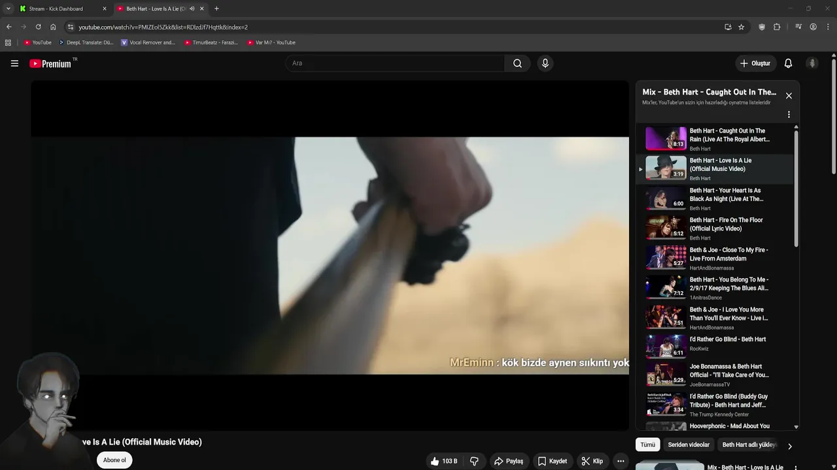The width and height of the screenshot is (837, 470).
Task: Open the browser profile icon
Action: (813, 27)
